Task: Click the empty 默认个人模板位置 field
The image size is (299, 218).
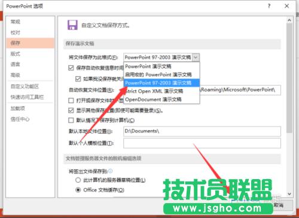Action: coord(202,143)
